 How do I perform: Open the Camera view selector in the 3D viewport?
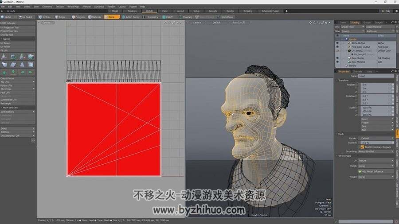point(197,22)
